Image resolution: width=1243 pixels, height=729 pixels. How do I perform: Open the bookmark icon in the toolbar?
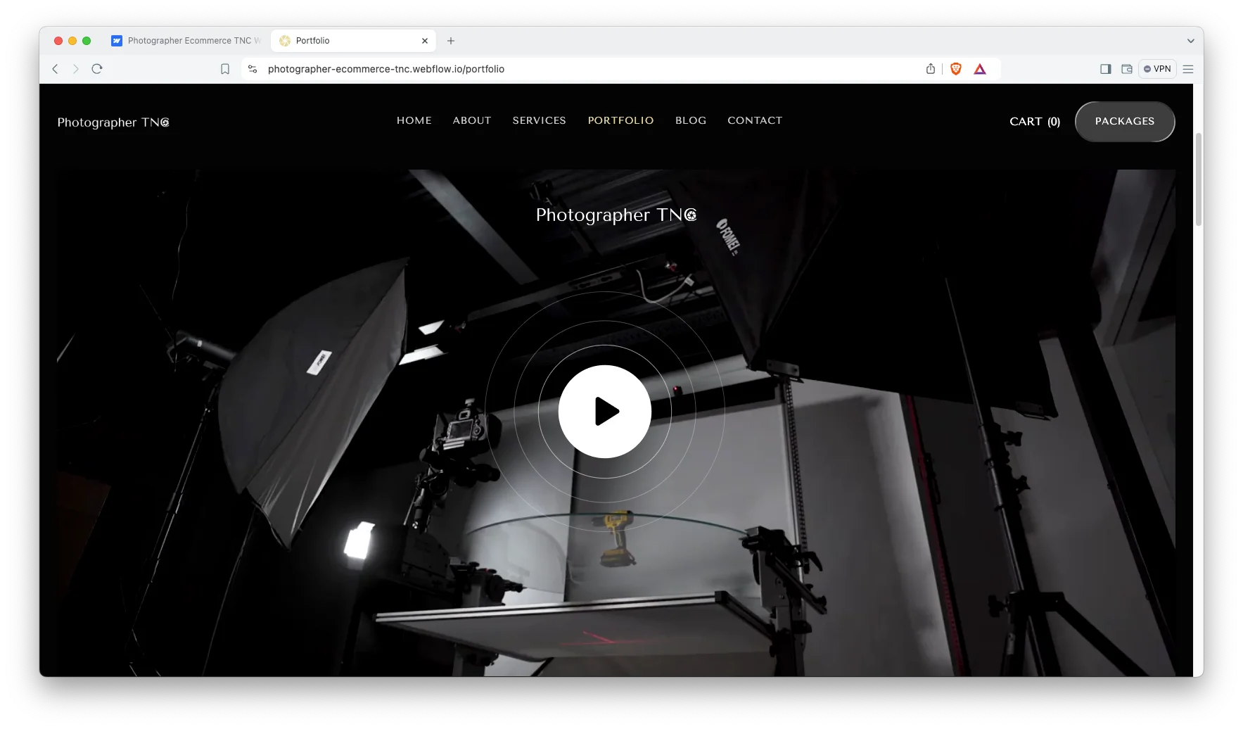pos(225,69)
